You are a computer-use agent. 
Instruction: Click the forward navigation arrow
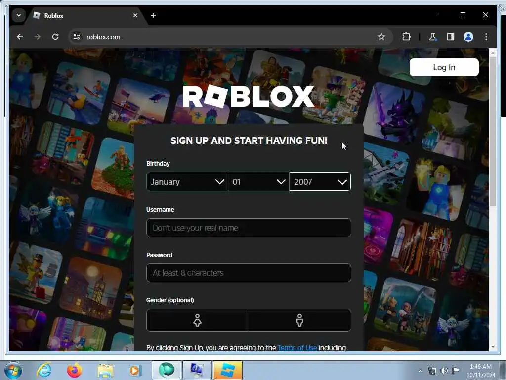(38, 37)
